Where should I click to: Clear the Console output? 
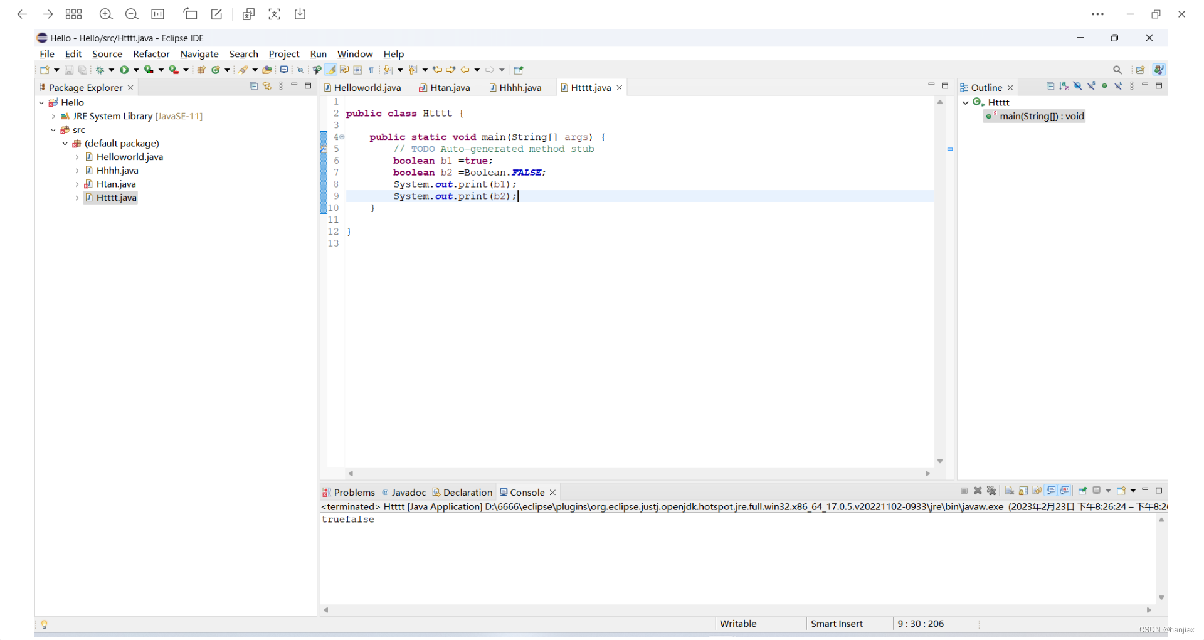(x=1010, y=491)
